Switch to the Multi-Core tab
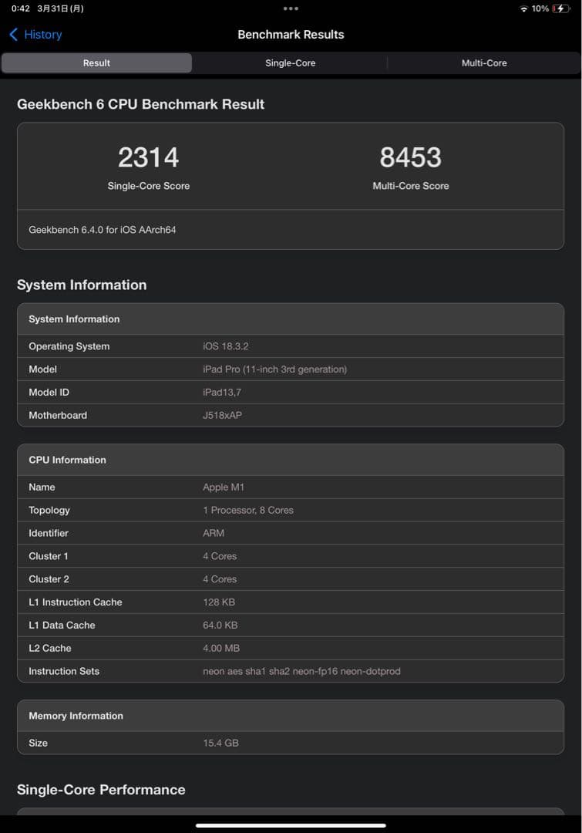582x833 pixels. 484,62
